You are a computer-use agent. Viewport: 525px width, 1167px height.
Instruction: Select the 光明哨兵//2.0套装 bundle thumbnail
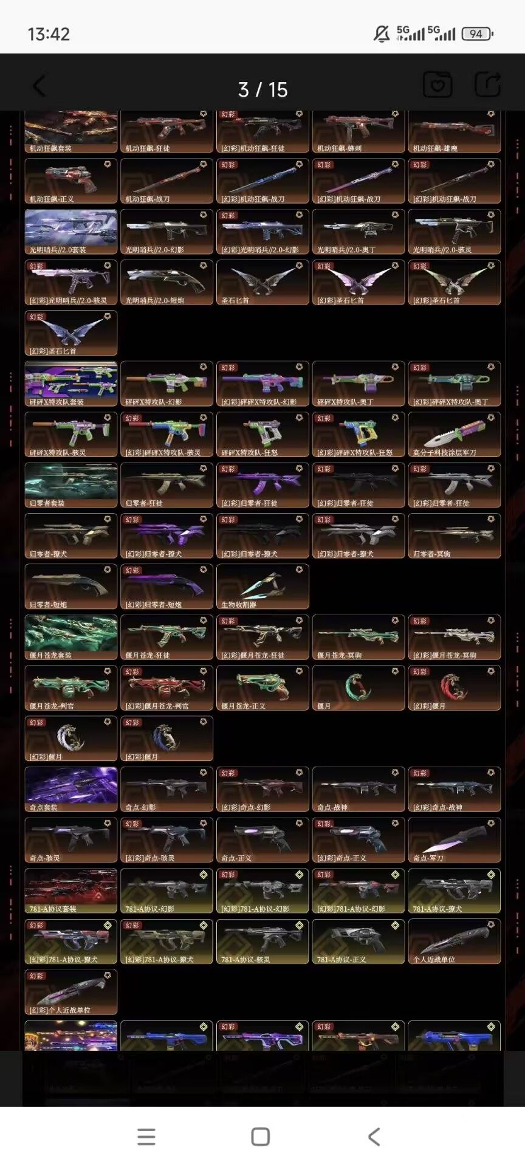pos(71,232)
